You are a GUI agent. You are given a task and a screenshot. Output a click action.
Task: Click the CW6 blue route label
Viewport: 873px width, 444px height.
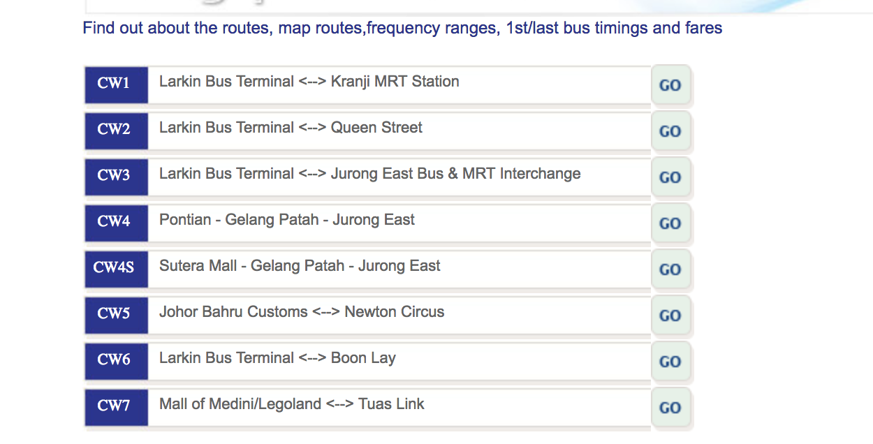pos(115,360)
